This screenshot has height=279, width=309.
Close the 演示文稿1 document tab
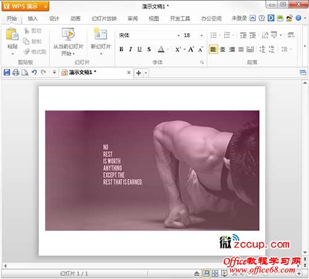pyautogui.click(x=129, y=72)
